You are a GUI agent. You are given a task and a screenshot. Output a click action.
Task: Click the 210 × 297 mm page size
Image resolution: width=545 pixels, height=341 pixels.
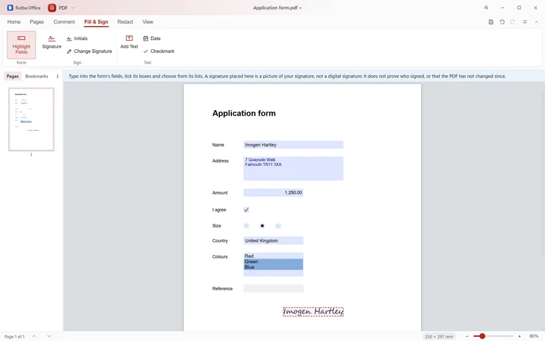pyautogui.click(x=438, y=337)
